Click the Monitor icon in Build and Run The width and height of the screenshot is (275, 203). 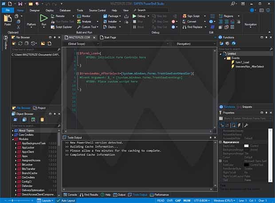click(79, 16)
